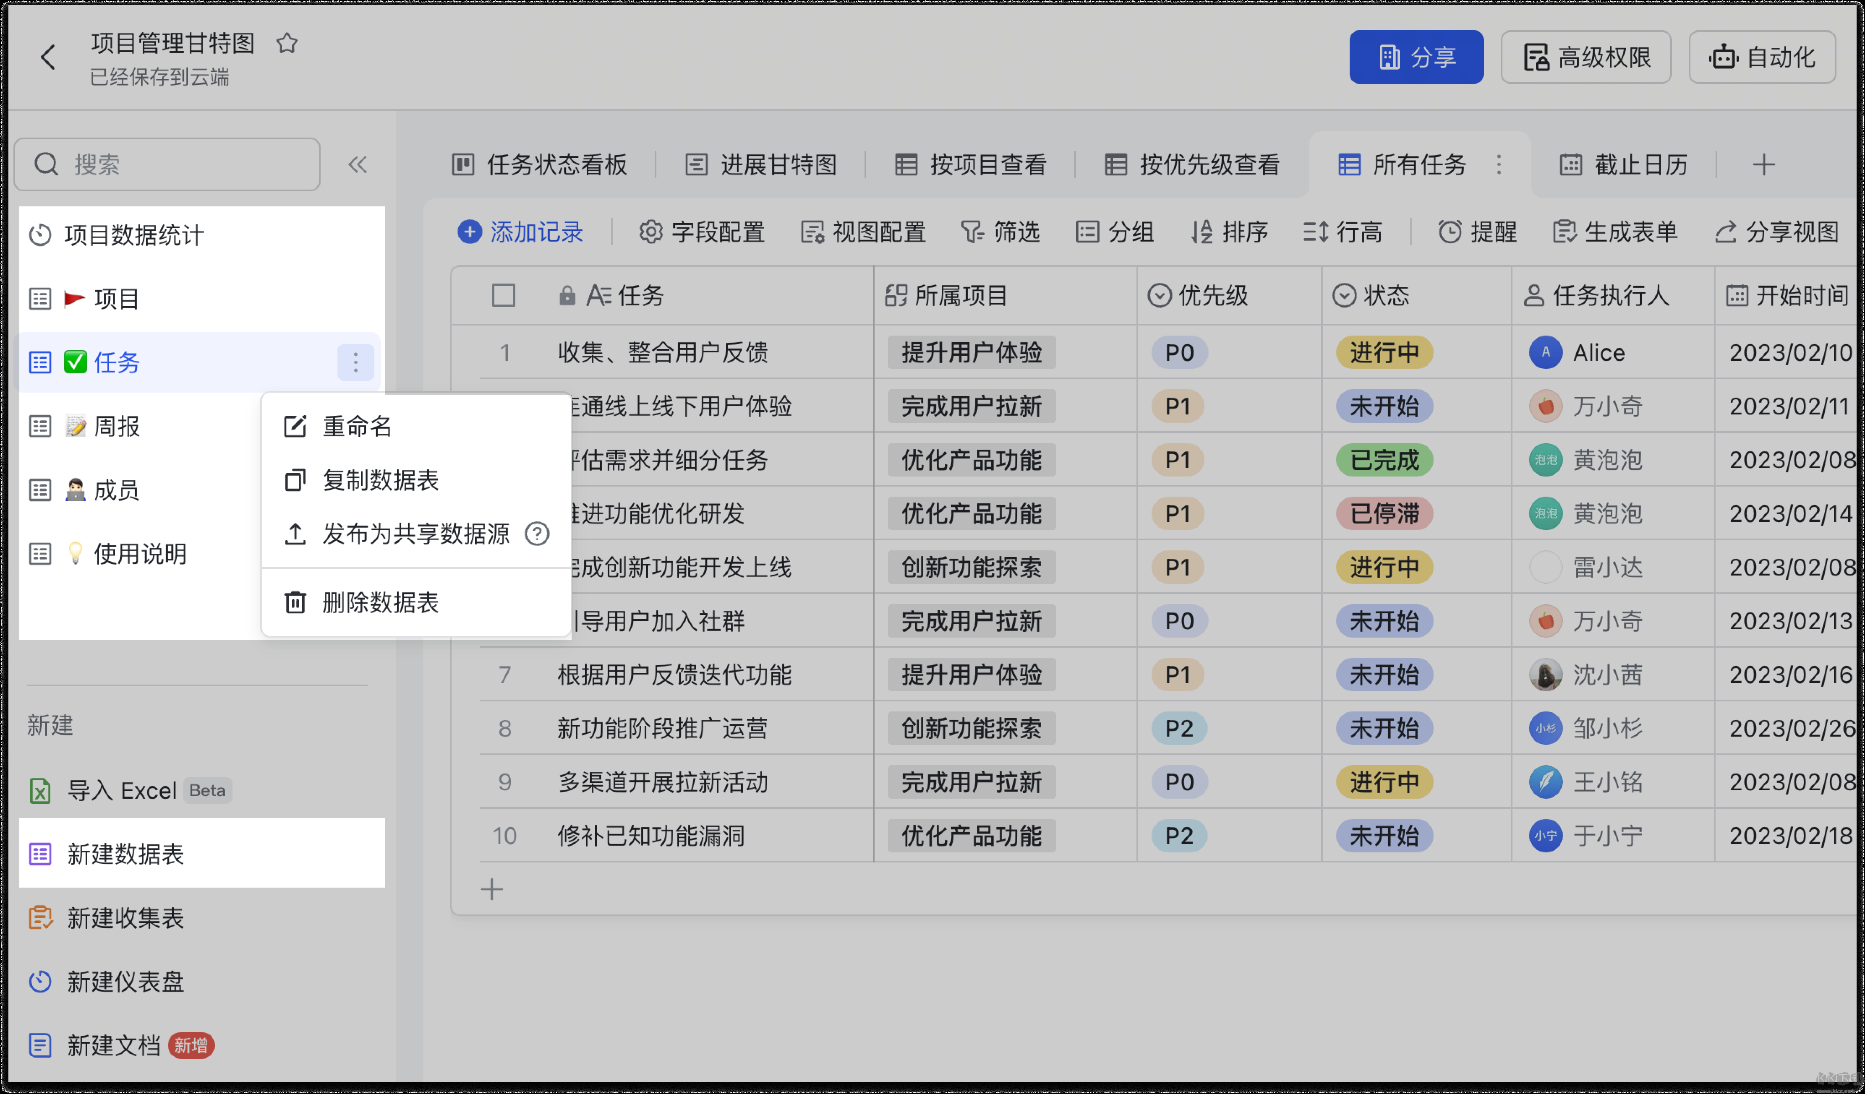Screen dimensions: 1865x1094
Task: Click inside the 搜索 search field
Action: click(167, 164)
